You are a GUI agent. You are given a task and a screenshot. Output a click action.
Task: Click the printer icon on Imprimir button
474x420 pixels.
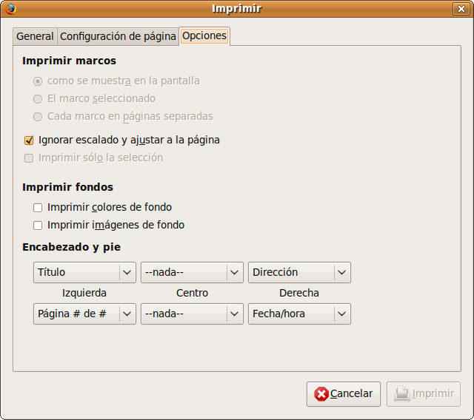point(401,394)
